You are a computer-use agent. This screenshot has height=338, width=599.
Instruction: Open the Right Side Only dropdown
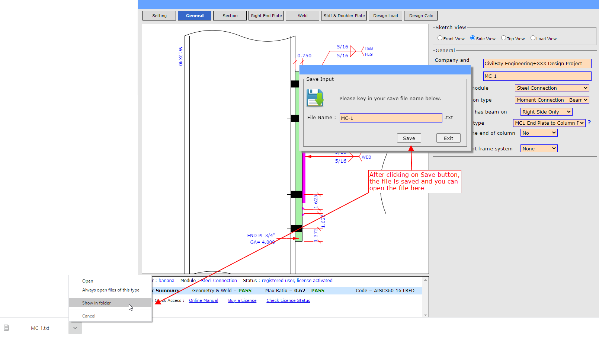(x=546, y=112)
